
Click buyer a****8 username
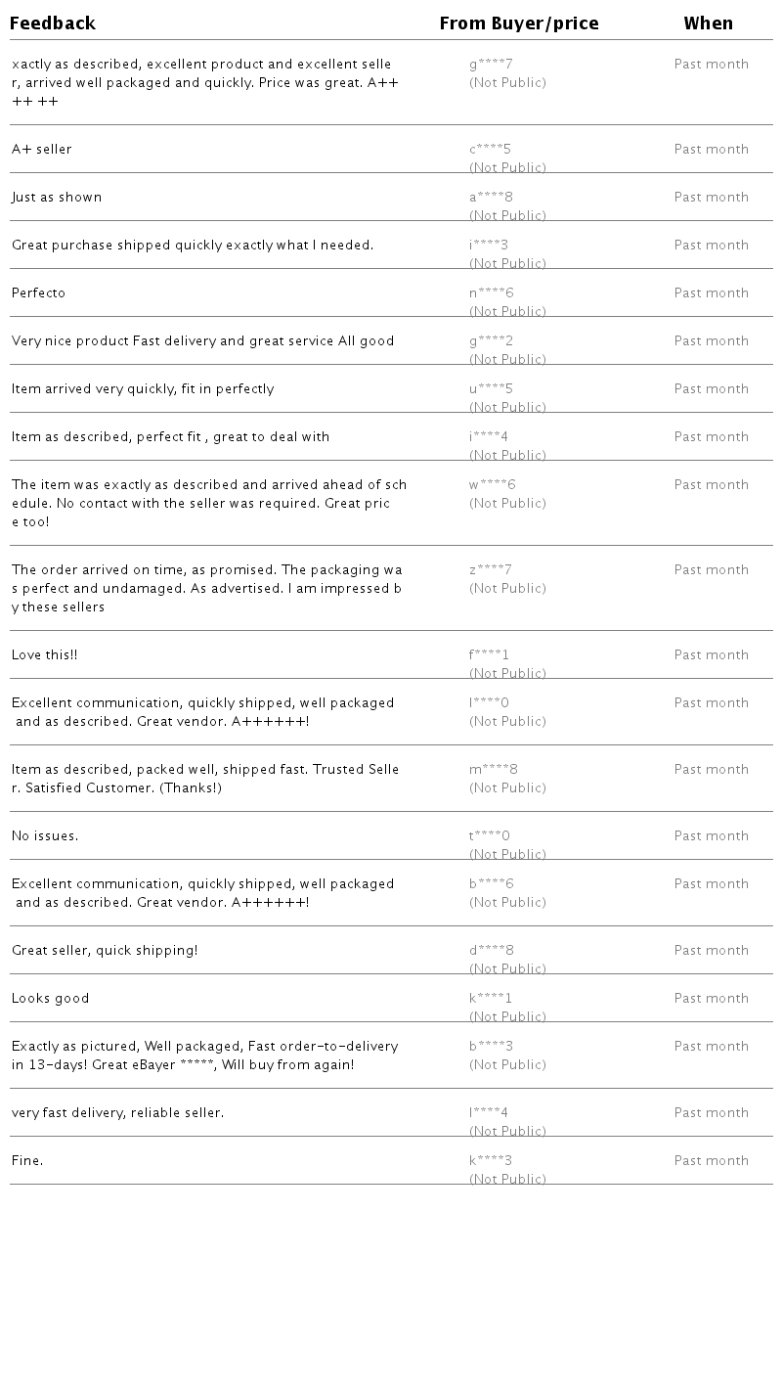[x=491, y=198]
